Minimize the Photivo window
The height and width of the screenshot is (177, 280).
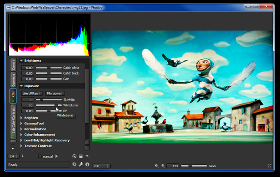pyautogui.click(x=248, y=6)
